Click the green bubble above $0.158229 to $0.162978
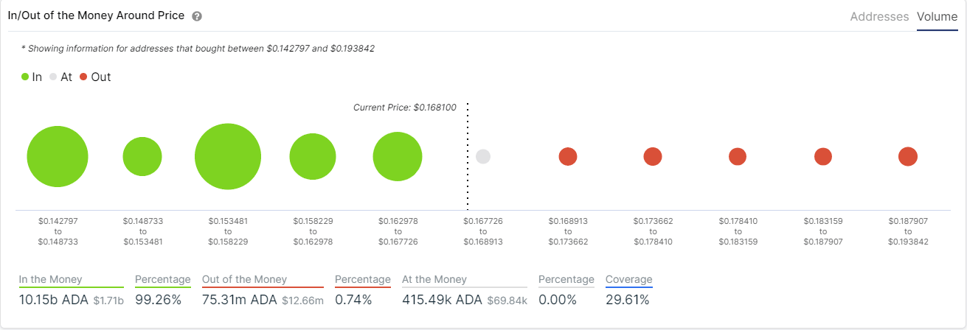Screen dimensions: 967x330 313,157
